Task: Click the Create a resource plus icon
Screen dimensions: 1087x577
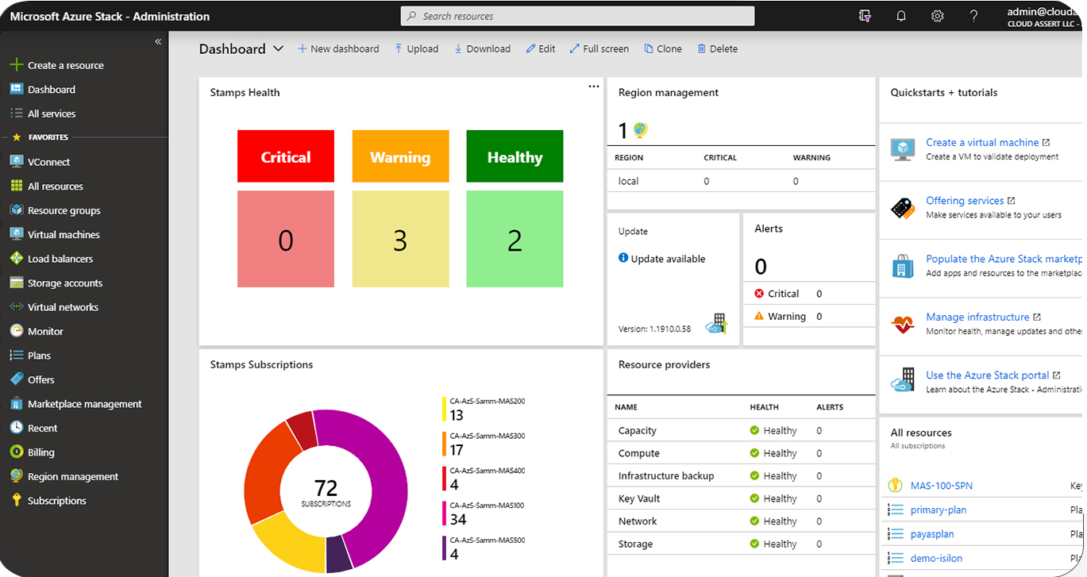Action: point(16,65)
